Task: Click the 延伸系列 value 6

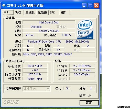Action: tap(28, 50)
